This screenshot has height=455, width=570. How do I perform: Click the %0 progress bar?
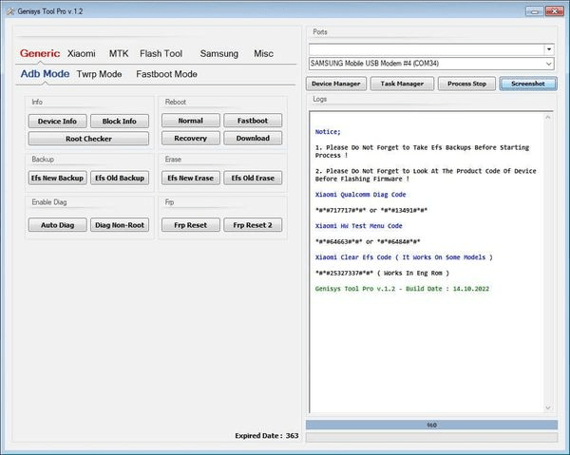click(x=431, y=425)
